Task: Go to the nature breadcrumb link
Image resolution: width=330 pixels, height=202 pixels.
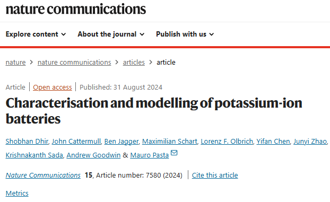Action: click(x=15, y=62)
